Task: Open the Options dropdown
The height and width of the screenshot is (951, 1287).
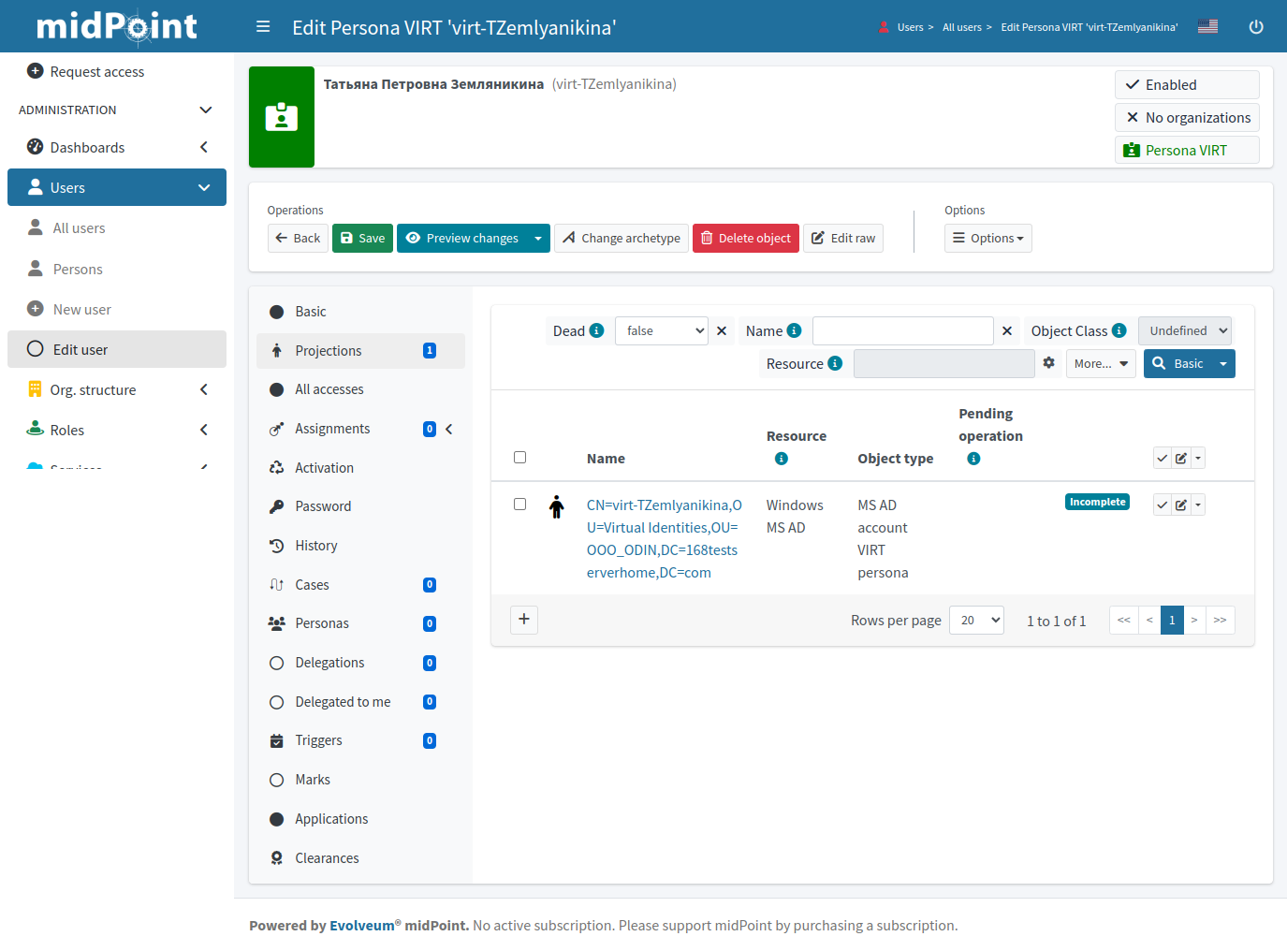Action: [988, 238]
